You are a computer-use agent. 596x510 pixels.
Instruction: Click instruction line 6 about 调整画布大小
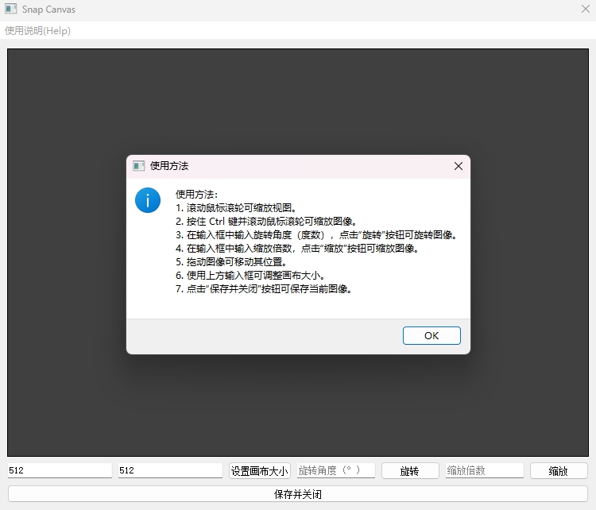point(250,276)
